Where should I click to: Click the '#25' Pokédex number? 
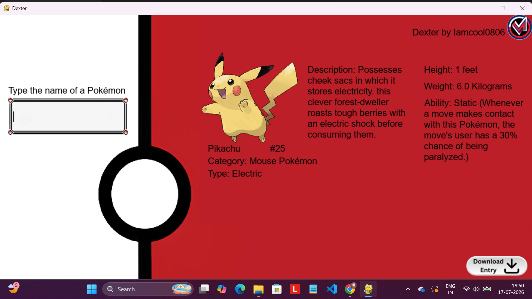[x=278, y=149]
